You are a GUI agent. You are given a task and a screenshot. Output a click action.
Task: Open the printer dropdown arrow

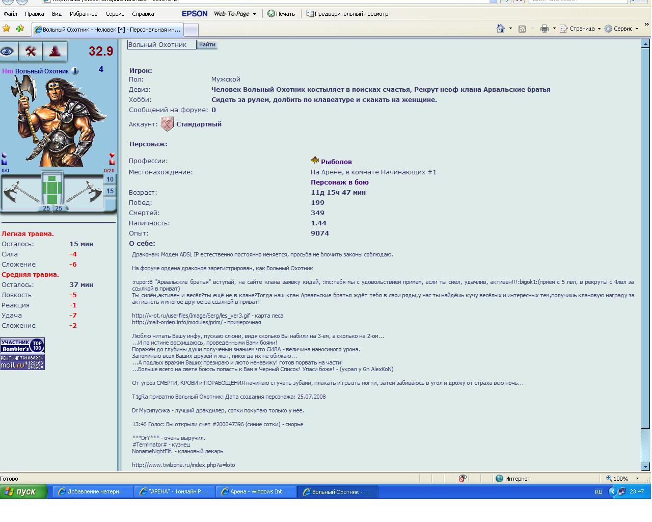tap(554, 29)
